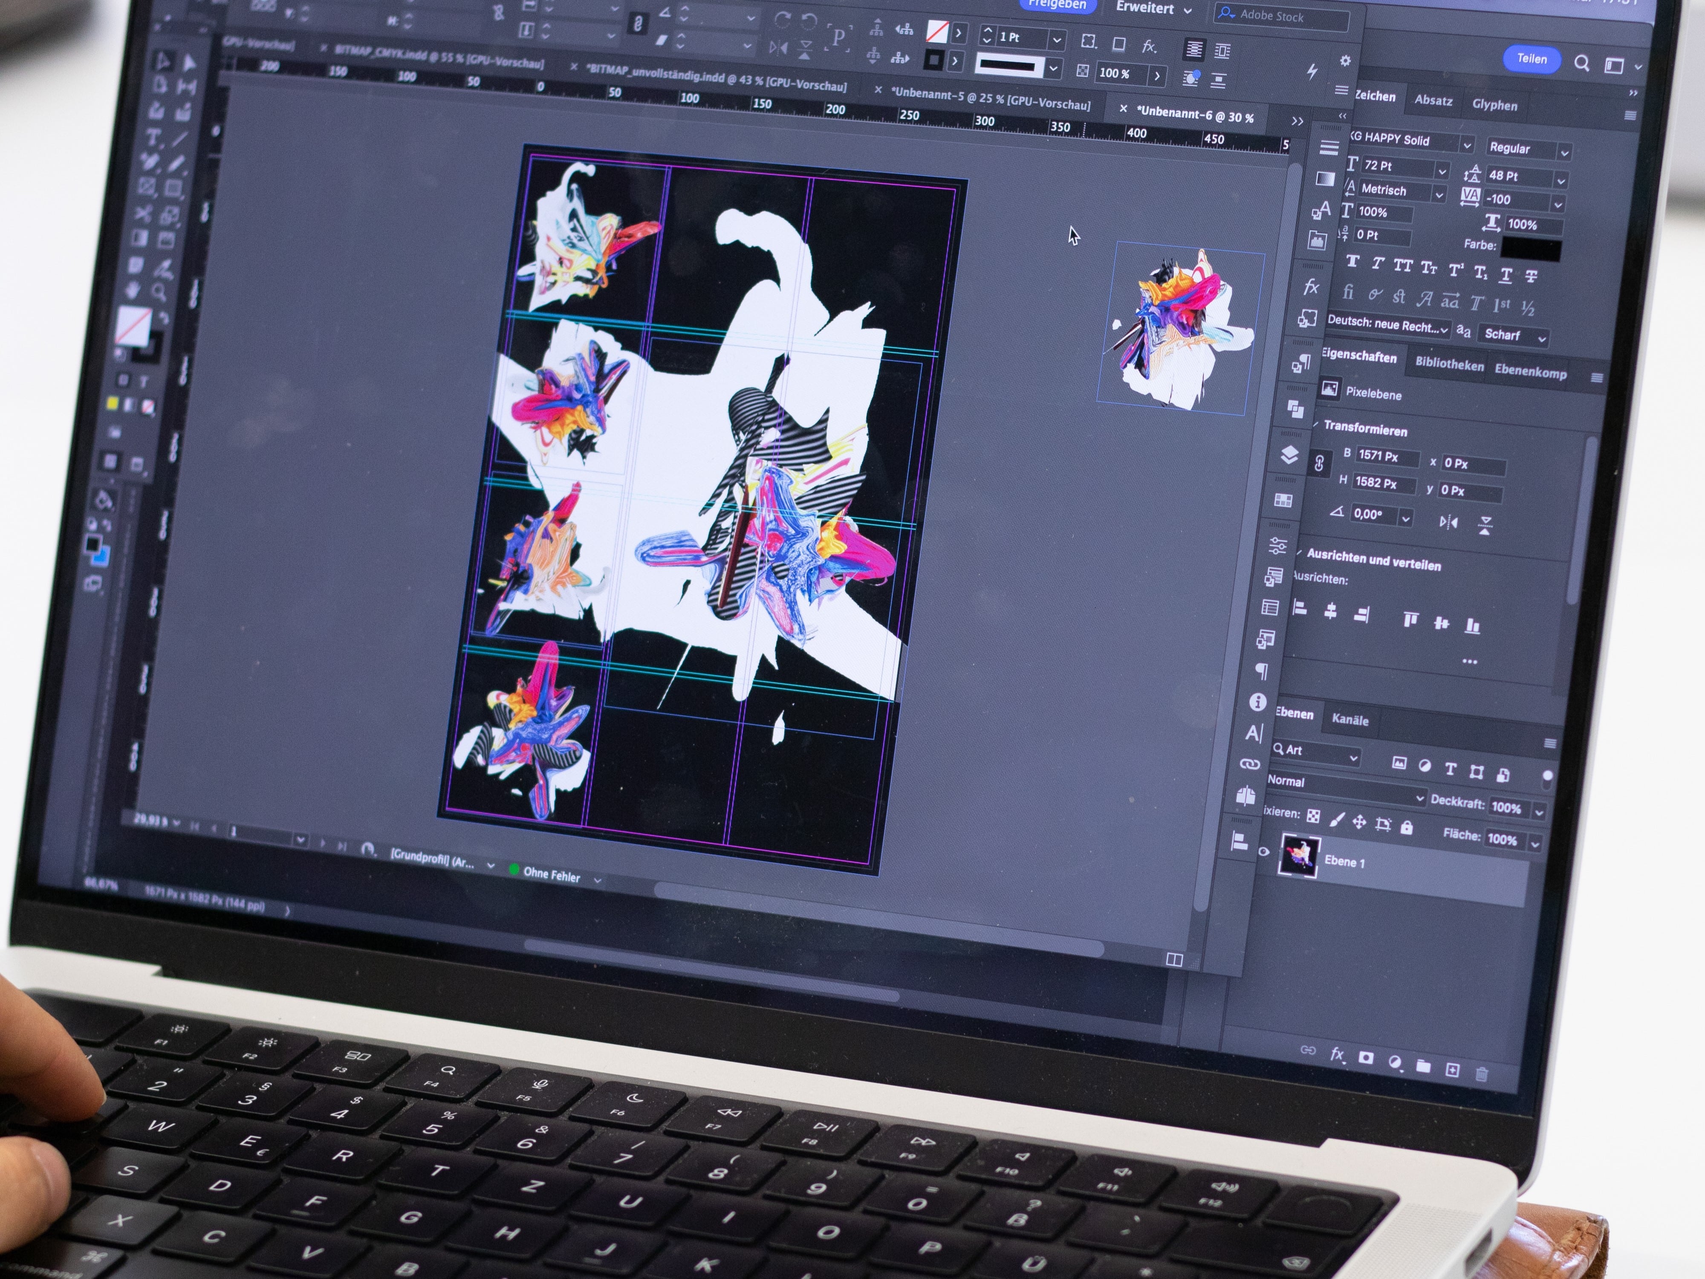Screen dimensions: 1705x1279
Task: Click the link width and height icon
Action: (1319, 464)
